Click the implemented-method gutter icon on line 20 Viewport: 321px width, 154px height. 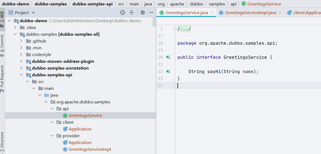(168, 57)
